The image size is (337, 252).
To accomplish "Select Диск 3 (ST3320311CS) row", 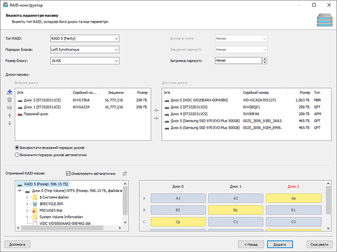I will 83,100.
